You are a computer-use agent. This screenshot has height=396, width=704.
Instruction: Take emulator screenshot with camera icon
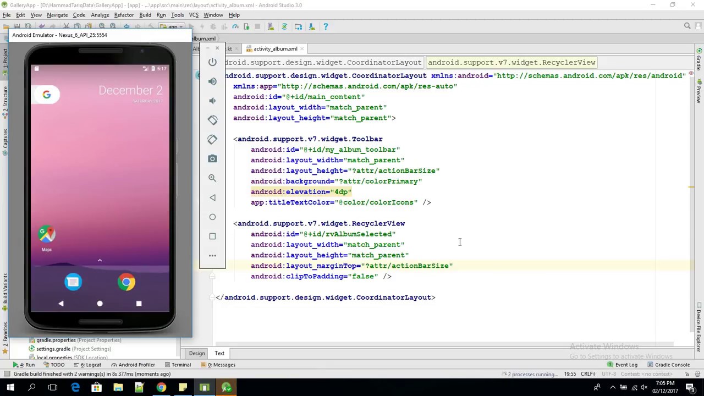click(x=212, y=159)
